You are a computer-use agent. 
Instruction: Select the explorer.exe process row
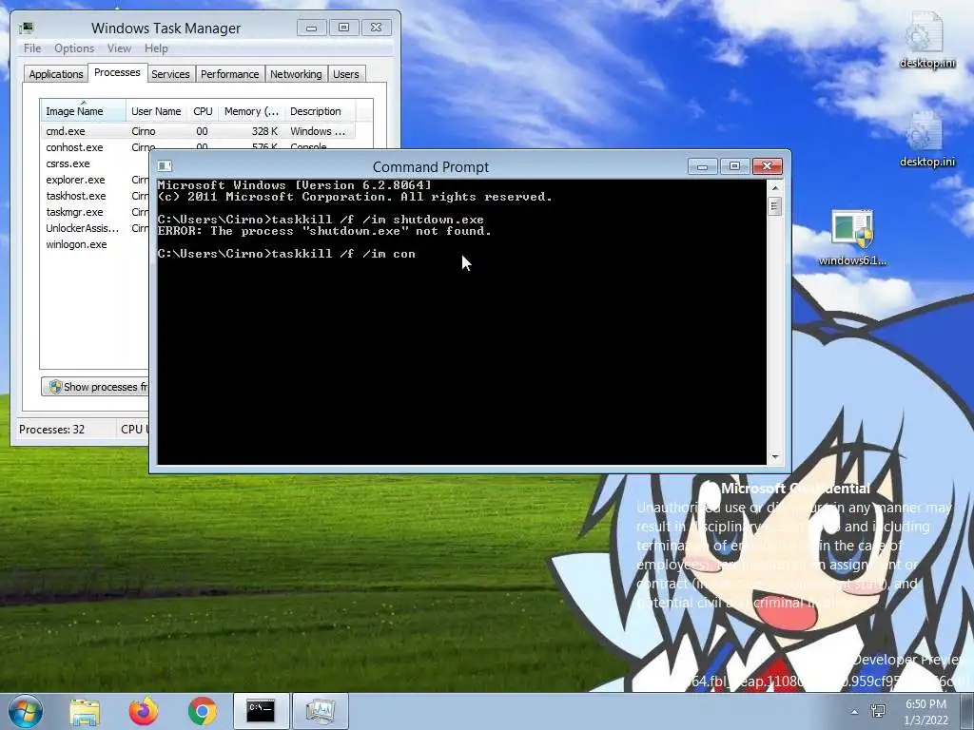[x=95, y=180]
